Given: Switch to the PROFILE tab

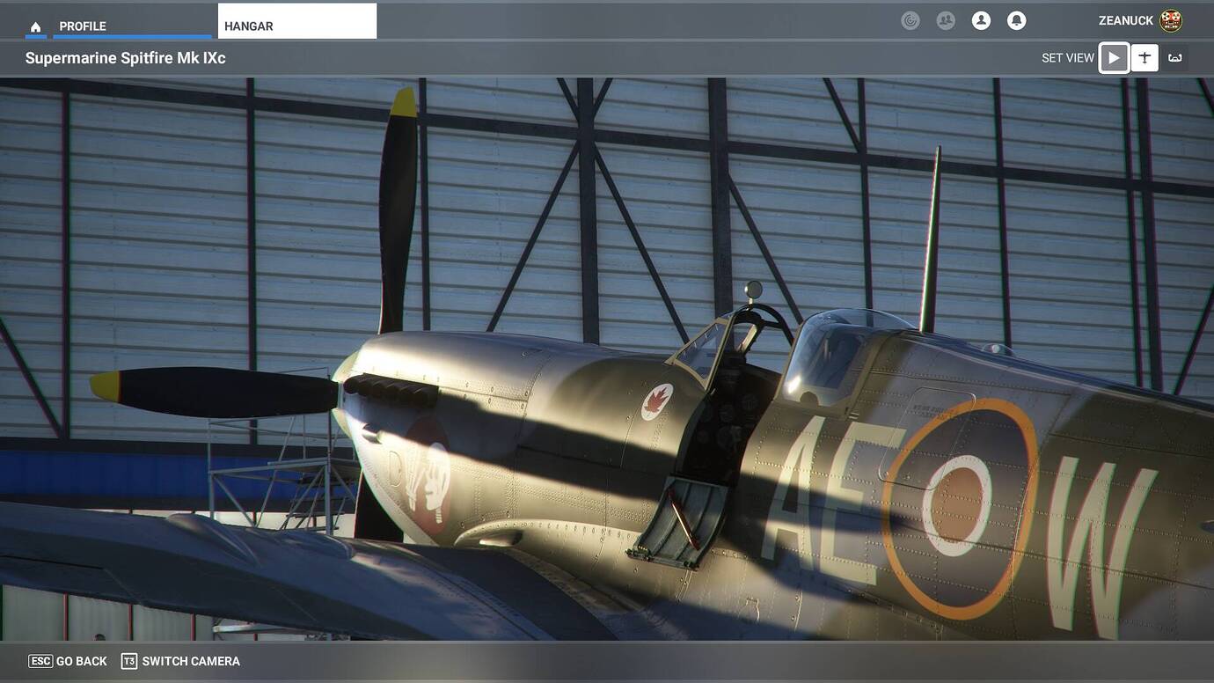Looking at the screenshot, I should 83,26.
